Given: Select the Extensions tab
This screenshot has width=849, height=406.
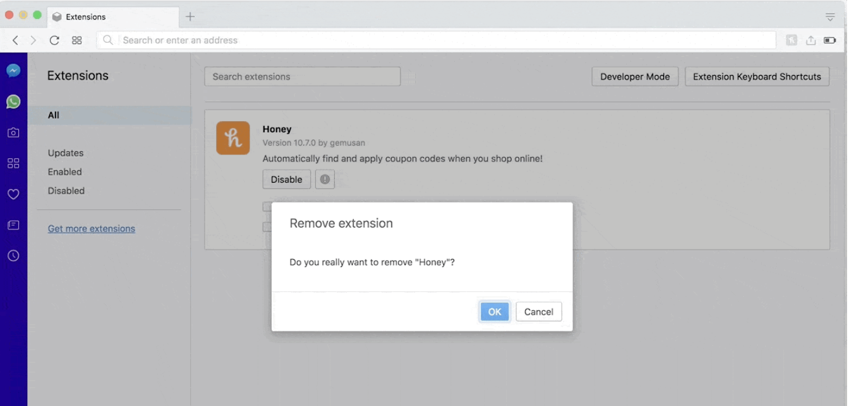Looking at the screenshot, I should (113, 17).
